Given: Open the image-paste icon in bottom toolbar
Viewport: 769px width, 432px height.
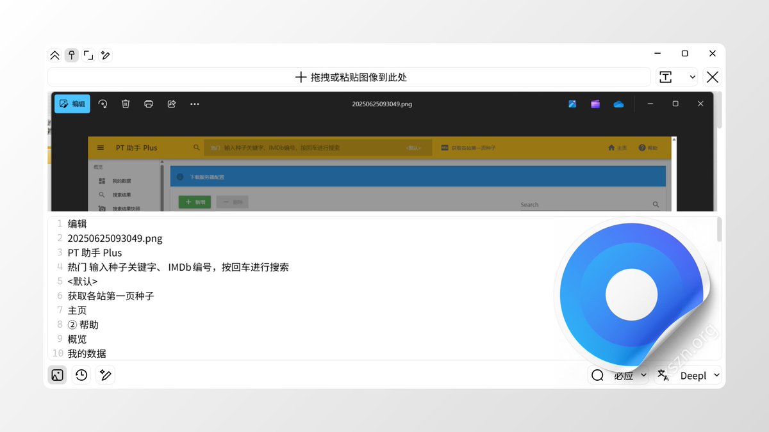Looking at the screenshot, I should point(57,374).
